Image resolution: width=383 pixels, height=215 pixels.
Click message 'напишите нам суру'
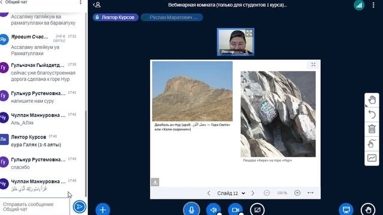[32, 101]
